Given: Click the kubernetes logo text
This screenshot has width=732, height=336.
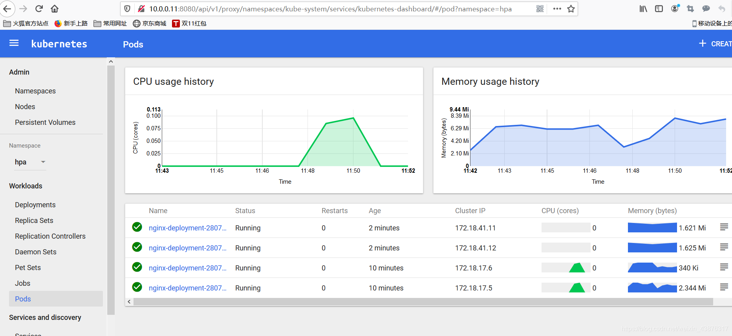Looking at the screenshot, I should pyautogui.click(x=59, y=44).
